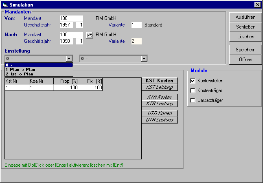
Task: Click the Von Mandant field containing 100
Action: tap(71, 18)
